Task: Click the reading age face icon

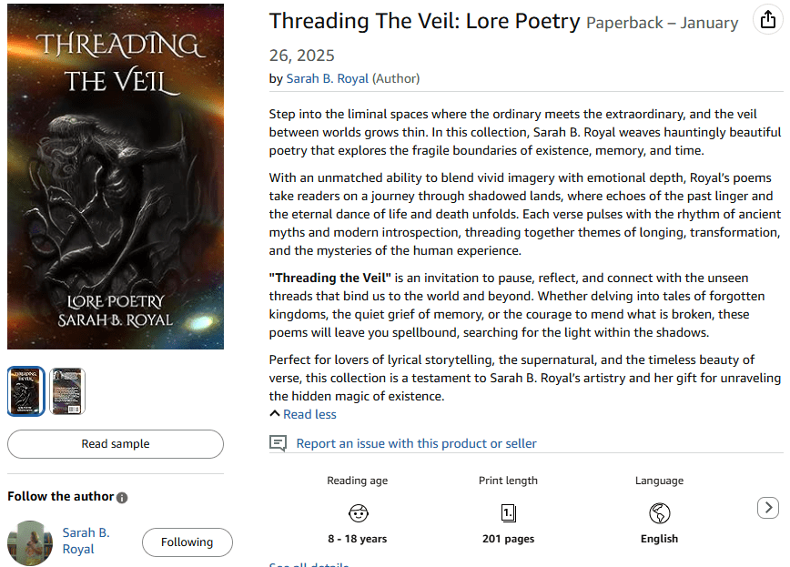Action: tap(358, 512)
